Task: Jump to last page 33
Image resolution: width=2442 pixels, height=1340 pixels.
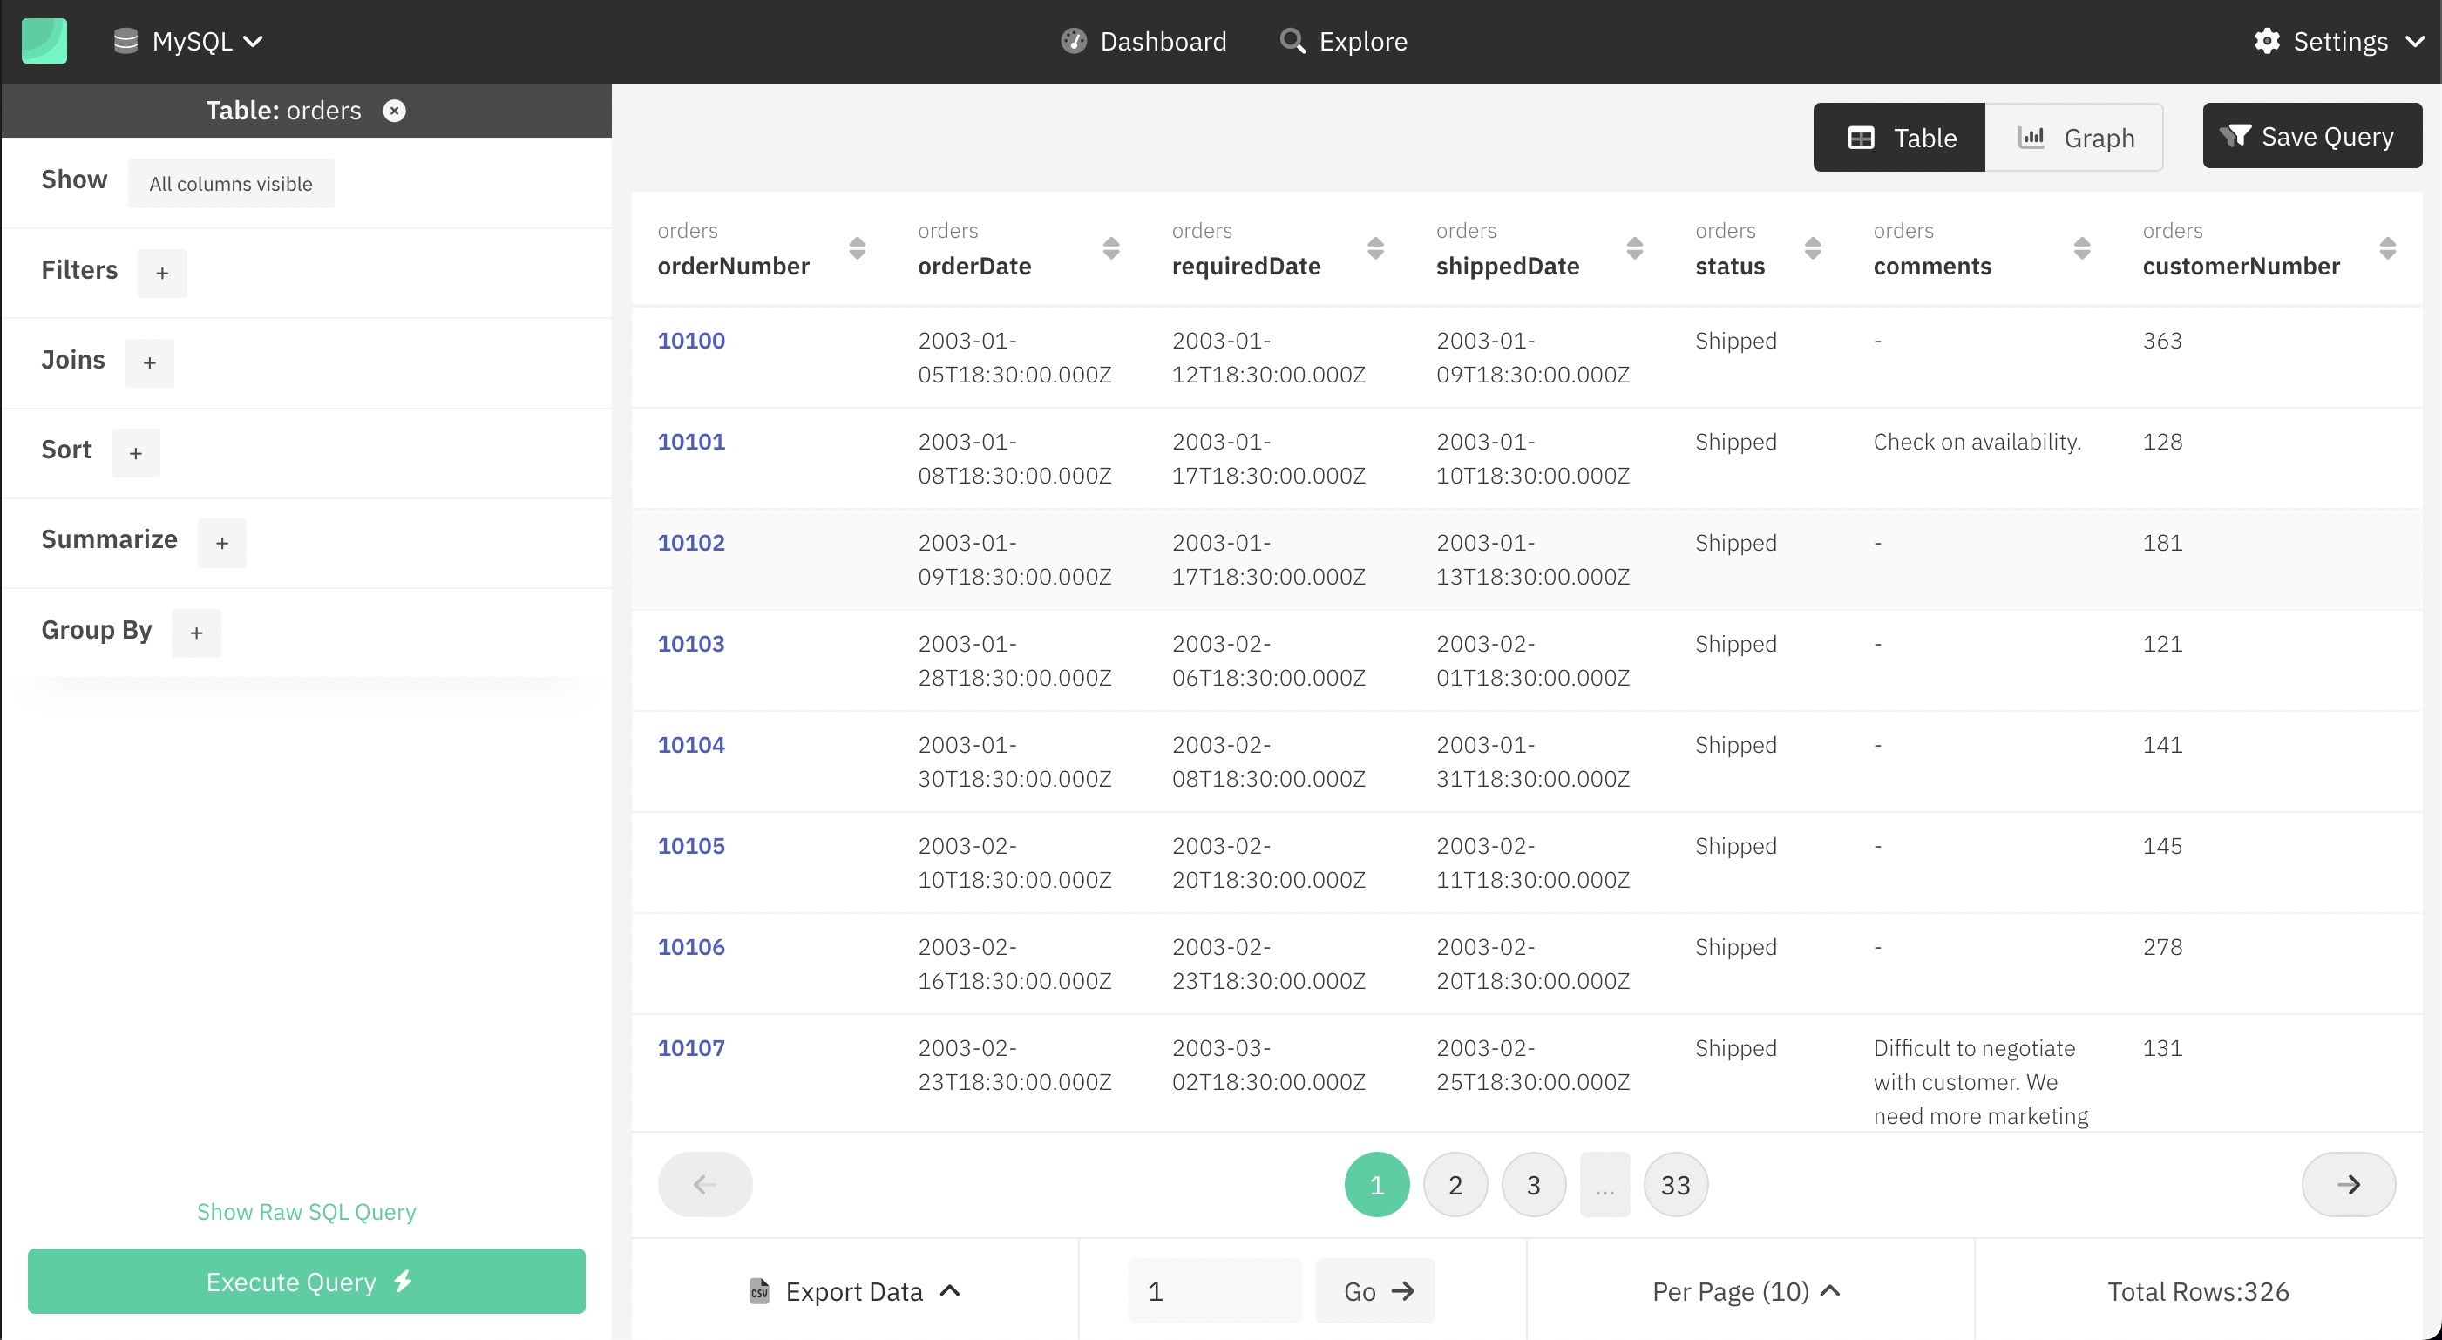Action: tap(1675, 1185)
